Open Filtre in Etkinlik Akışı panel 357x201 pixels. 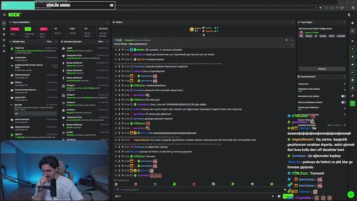click(x=49, y=42)
